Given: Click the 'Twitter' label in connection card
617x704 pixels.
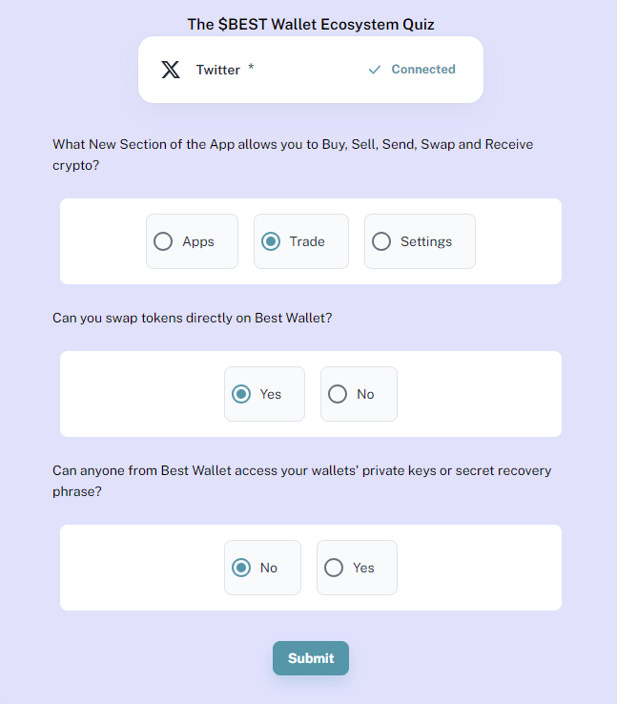Looking at the screenshot, I should [218, 70].
